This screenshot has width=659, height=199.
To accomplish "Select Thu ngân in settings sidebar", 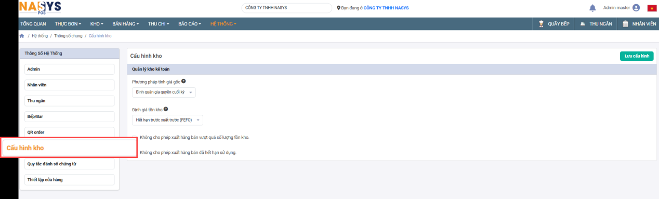I will [69, 101].
